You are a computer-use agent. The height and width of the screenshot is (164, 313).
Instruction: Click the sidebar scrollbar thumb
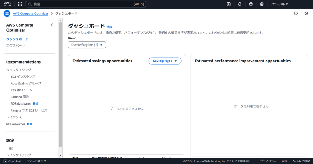61,84
